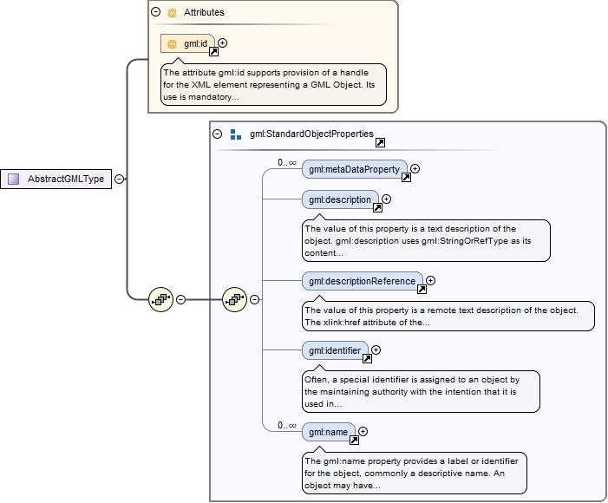Click the gml:id link arrow icon
Image resolution: width=608 pixels, height=503 pixels.
(213, 52)
